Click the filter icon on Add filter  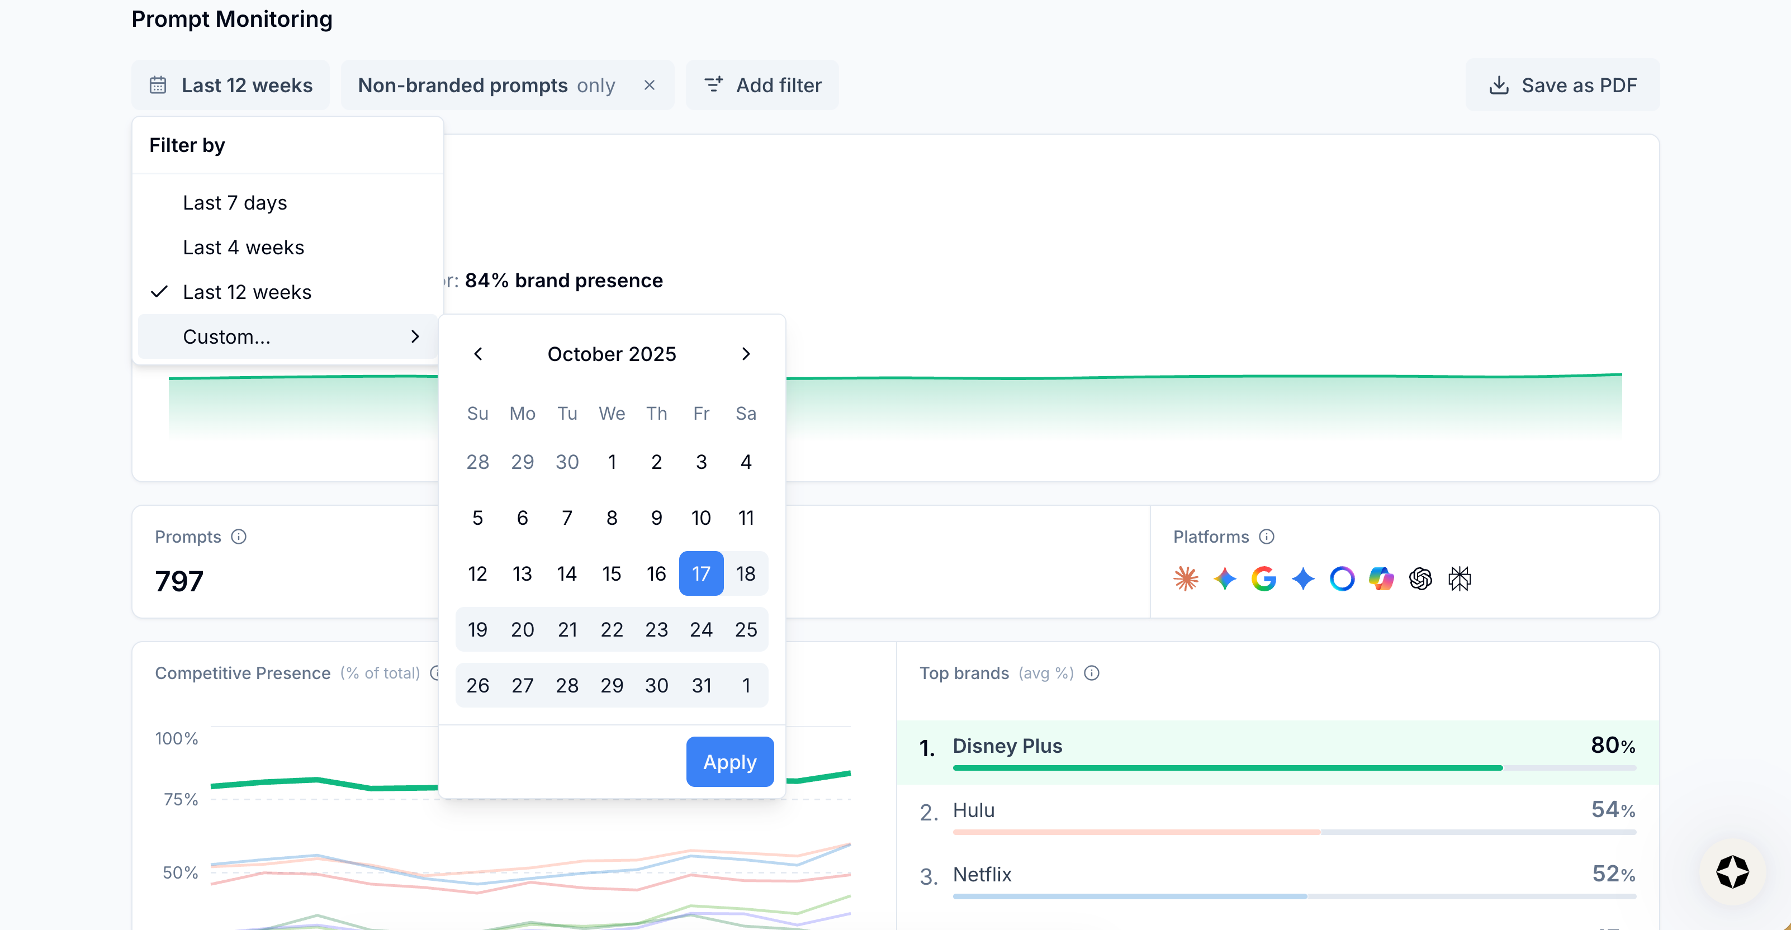[x=714, y=85]
